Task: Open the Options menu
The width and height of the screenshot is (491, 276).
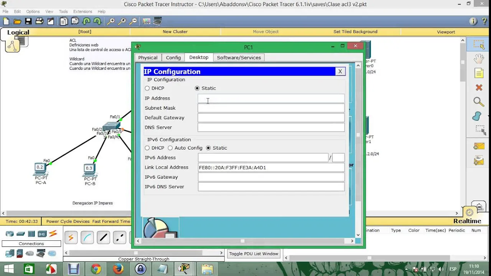Action: point(33,11)
